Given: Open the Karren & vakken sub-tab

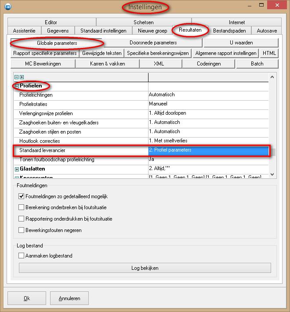Looking at the screenshot, I should (107, 64).
